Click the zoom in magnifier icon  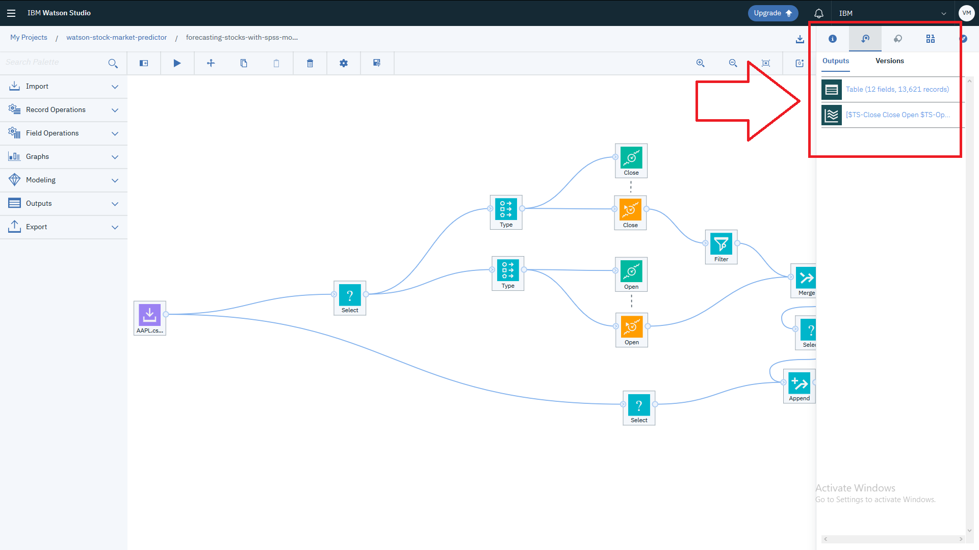pyautogui.click(x=701, y=63)
